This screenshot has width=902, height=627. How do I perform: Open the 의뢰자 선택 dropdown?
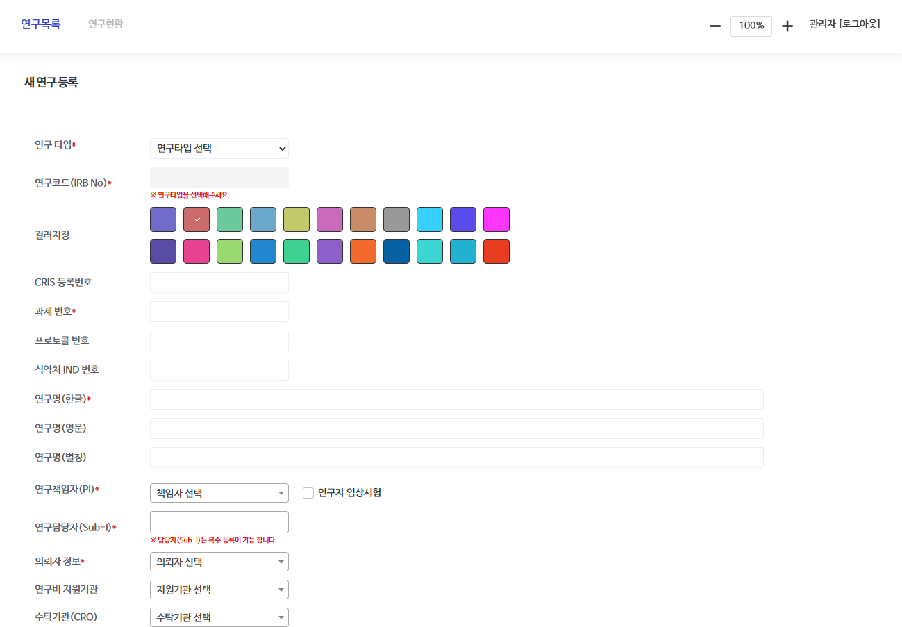(x=219, y=562)
